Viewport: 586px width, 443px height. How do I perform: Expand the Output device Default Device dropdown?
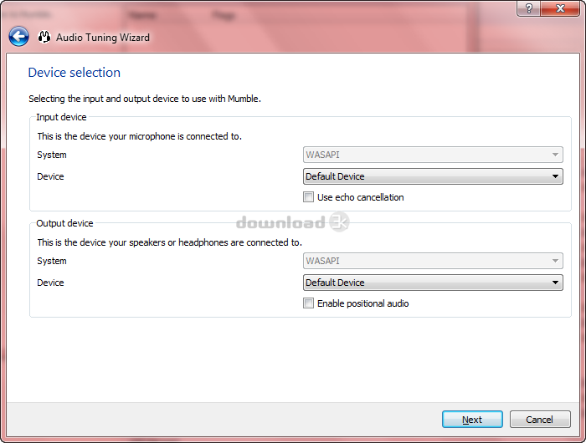pyautogui.click(x=433, y=283)
